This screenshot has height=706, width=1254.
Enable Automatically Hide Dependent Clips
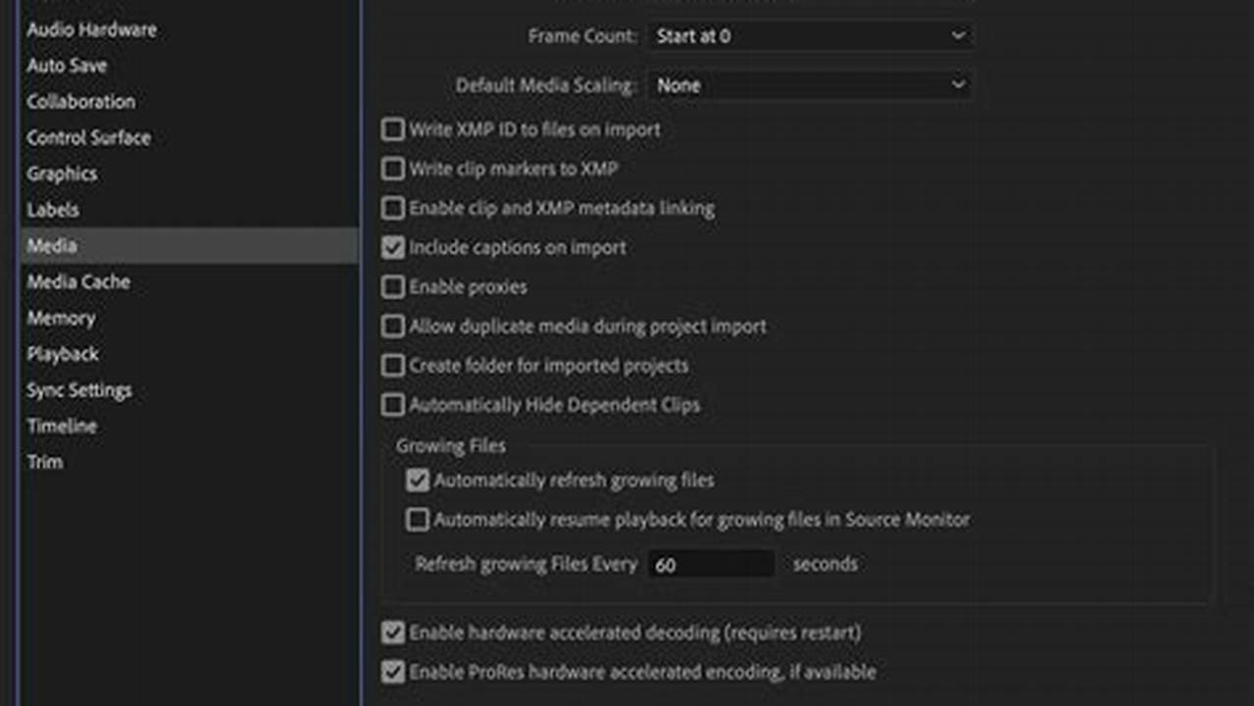[x=392, y=404]
